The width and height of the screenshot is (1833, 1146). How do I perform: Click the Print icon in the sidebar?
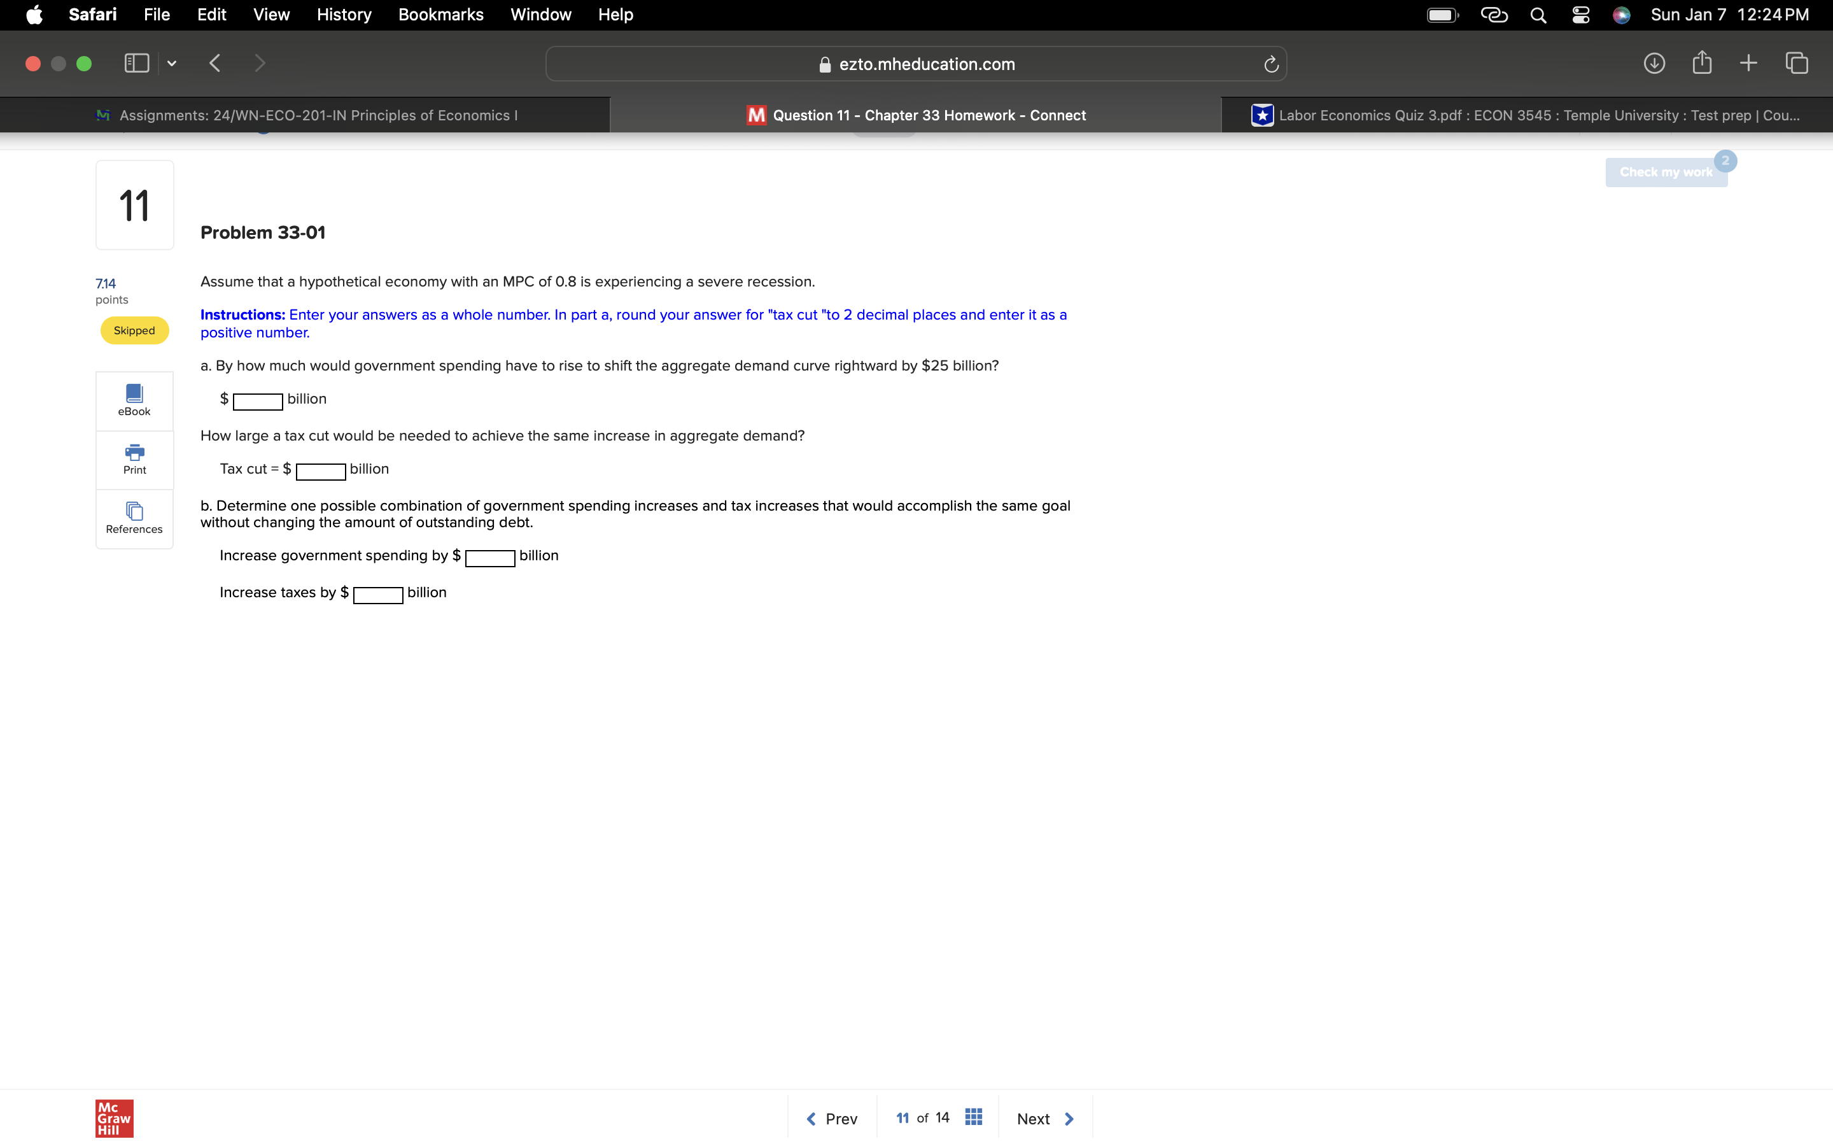coord(134,458)
